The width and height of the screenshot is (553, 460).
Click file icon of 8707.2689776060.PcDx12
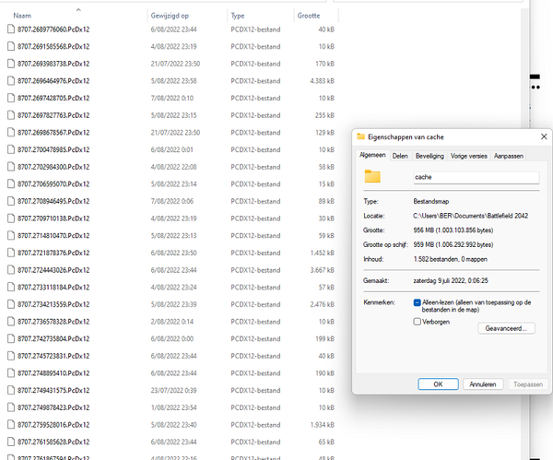pos(9,29)
